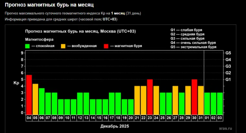Select the green bar for January 01
Image resolution: width=246 pixels, height=133 pixels.
coord(207,103)
